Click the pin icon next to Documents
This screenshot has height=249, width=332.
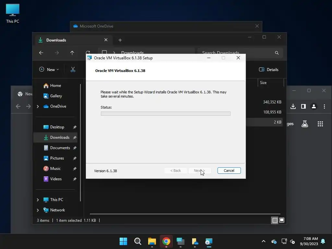tap(75, 148)
